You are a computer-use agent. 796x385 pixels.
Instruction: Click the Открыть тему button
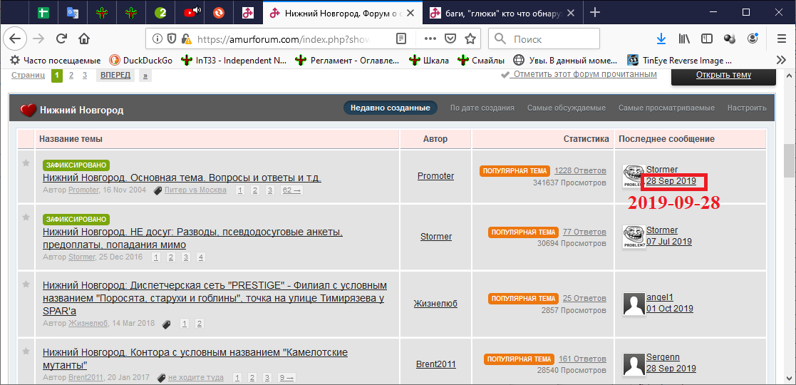723,75
